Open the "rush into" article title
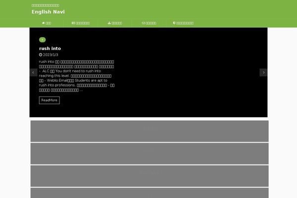Image resolution: width=297 pixels, height=198 pixels. pos(50,49)
